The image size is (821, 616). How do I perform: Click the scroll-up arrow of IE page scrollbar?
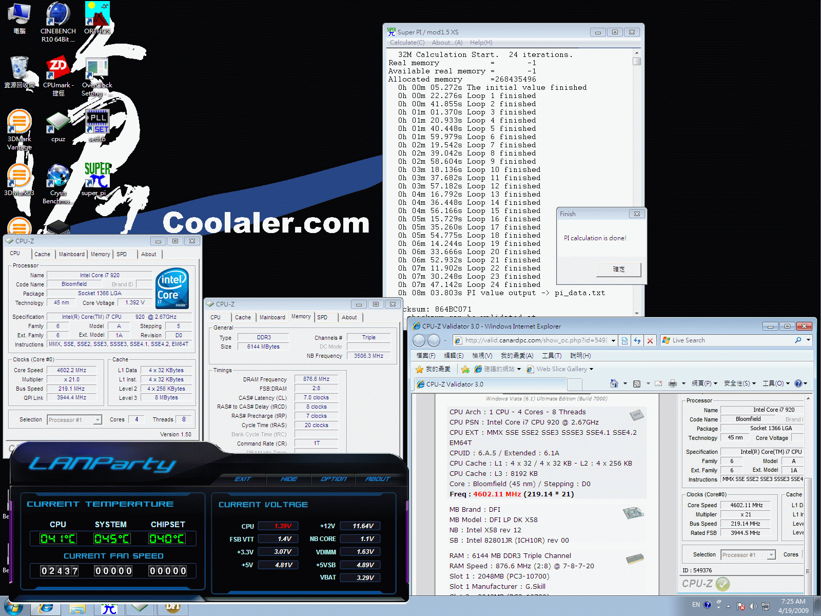(x=808, y=398)
